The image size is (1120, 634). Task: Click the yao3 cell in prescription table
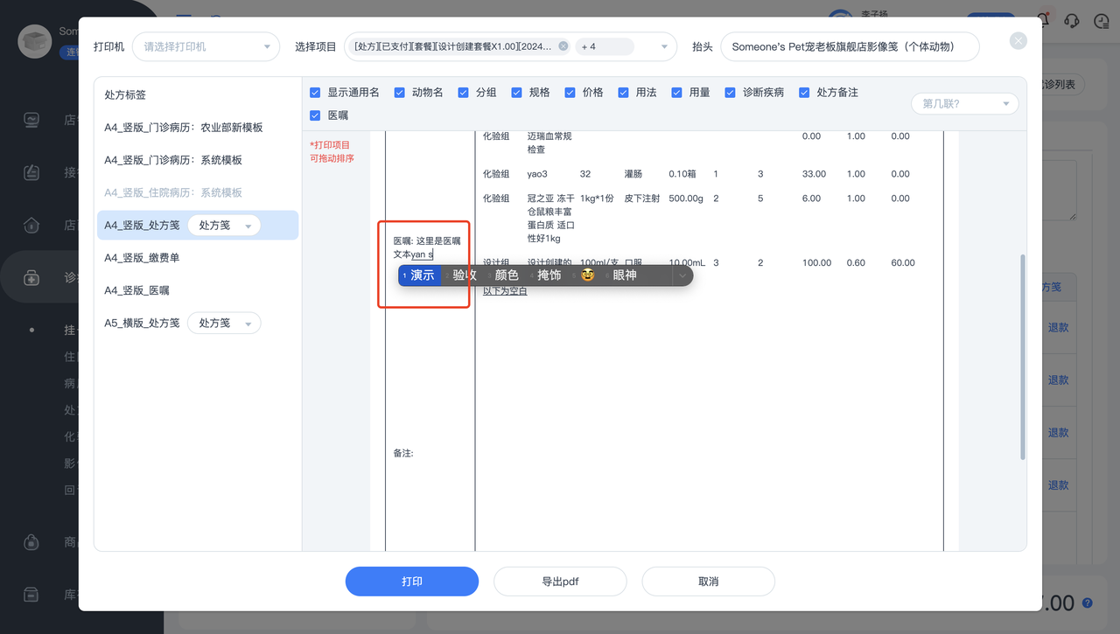537,174
